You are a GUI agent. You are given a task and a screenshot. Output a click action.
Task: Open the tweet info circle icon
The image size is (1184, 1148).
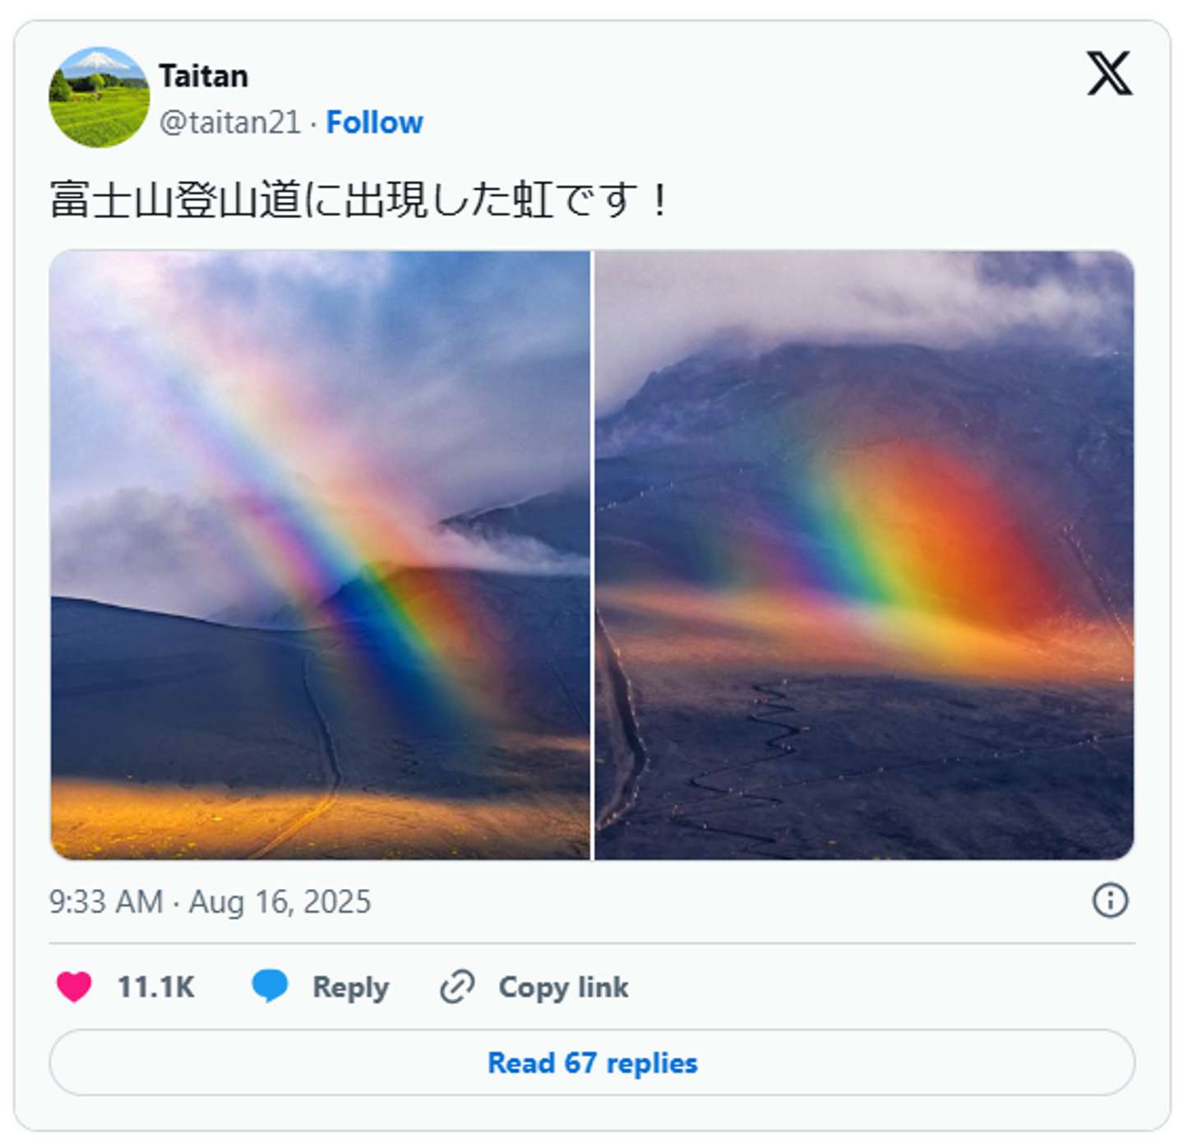(1110, 900)
